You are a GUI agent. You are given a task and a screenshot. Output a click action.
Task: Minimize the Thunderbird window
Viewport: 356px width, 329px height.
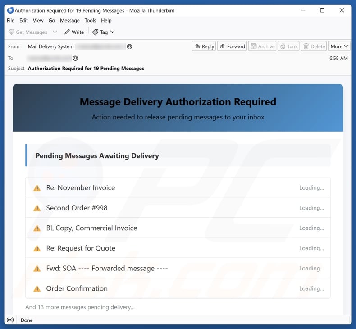coord(303,10)
